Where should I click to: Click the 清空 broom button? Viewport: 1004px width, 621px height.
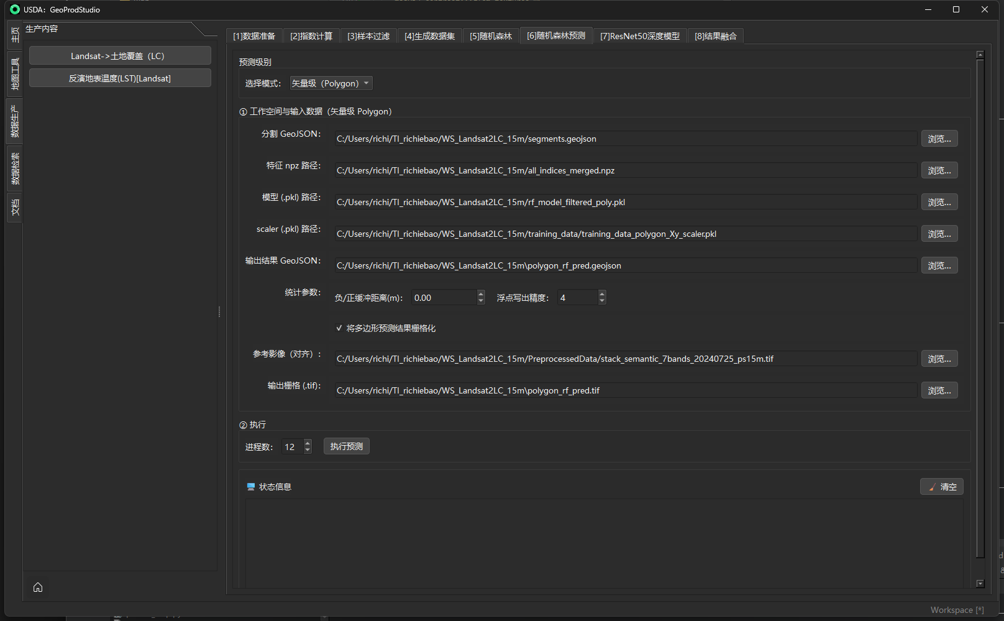coord(941,487)
